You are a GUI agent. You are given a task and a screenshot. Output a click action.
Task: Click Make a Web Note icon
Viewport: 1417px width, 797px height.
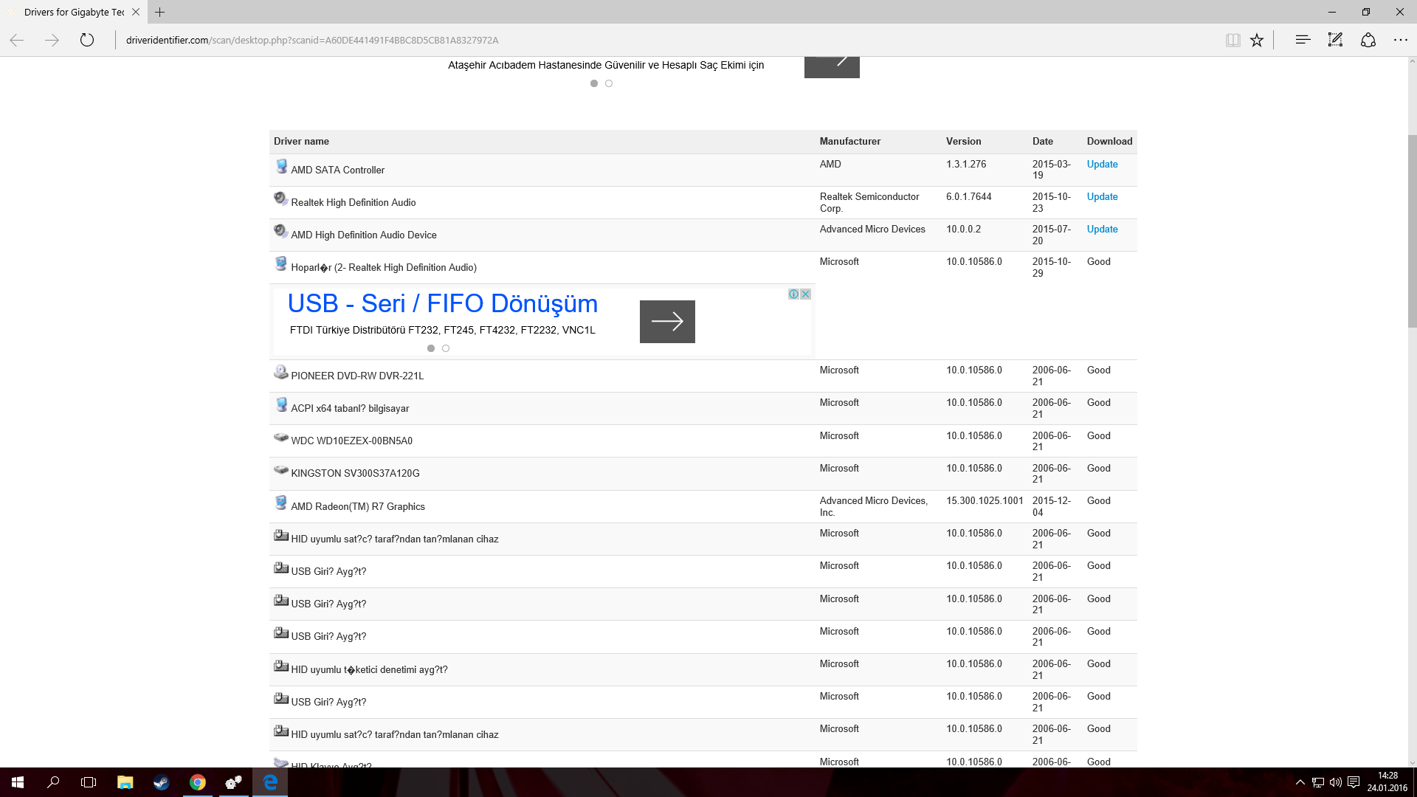point(1335,40)
